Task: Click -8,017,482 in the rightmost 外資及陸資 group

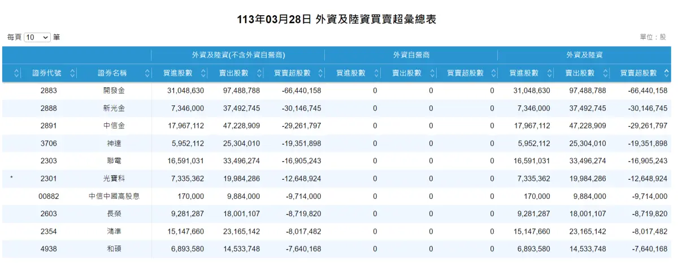Action: (x=650, y=231)
